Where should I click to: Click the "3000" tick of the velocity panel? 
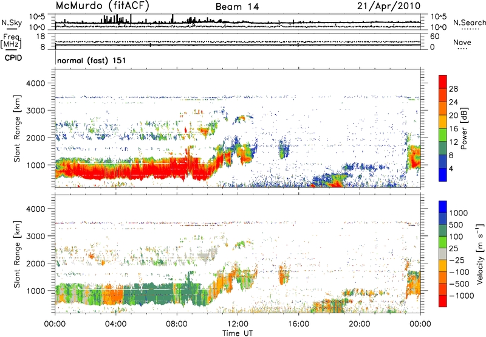pos(35,236)
